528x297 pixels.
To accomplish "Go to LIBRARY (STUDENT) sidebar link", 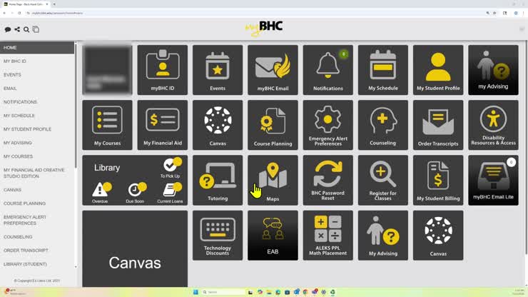I will 25,264.
